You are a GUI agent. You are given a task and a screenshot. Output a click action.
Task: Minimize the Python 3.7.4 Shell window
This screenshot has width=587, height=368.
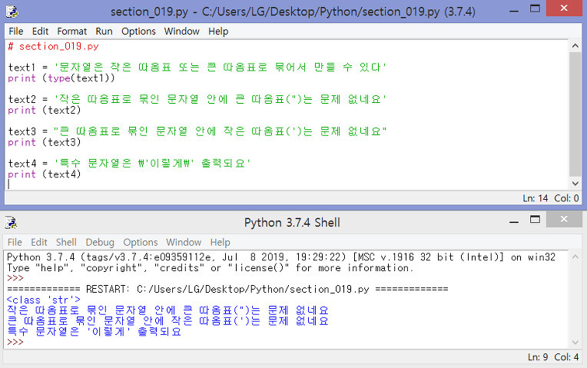(514, 222)
